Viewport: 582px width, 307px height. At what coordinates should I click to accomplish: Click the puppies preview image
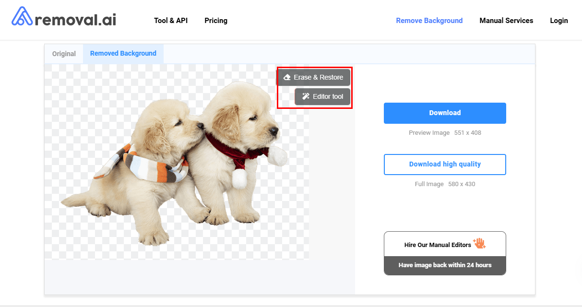click(177, 162)
